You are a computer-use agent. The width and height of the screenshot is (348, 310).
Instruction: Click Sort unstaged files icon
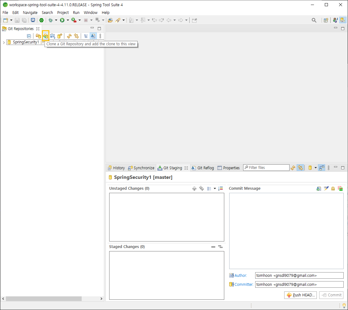(221, 188)
